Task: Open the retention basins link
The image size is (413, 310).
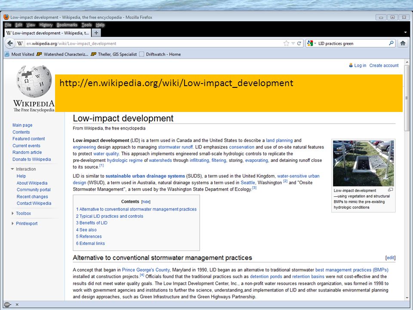Action: (x=308, y=276)
